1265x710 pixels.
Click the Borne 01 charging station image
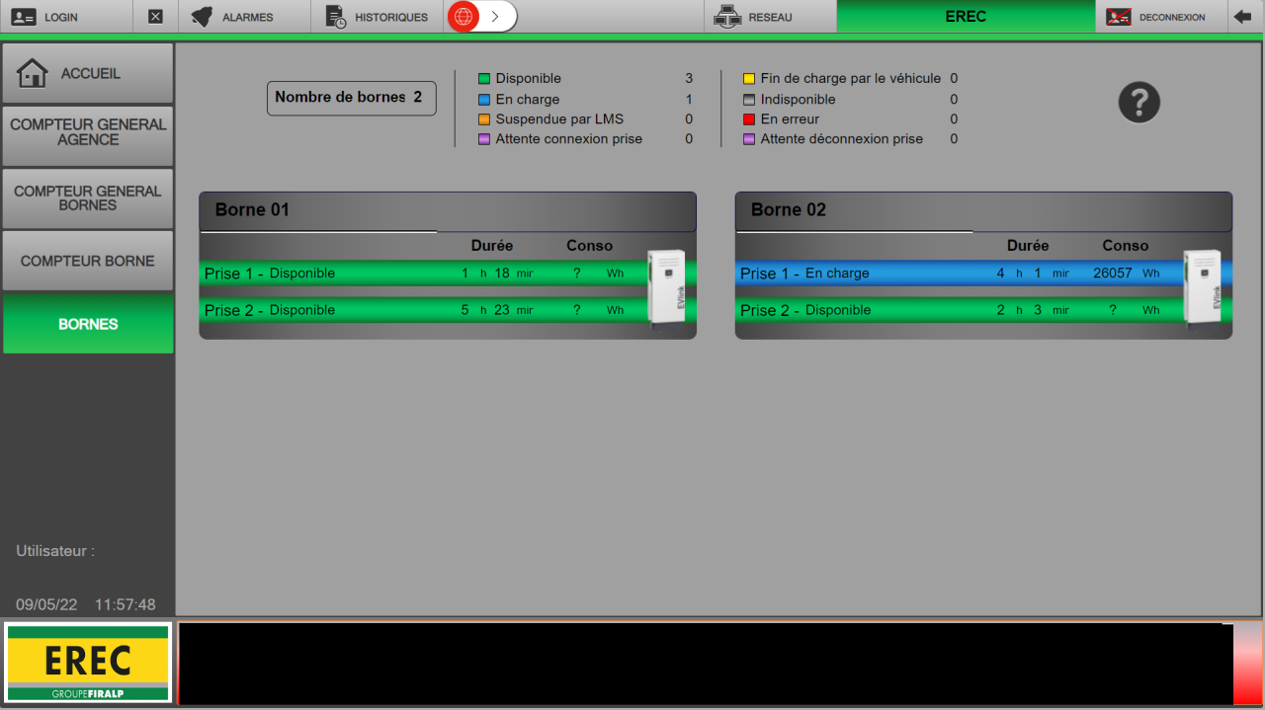[x=665, y=286]
